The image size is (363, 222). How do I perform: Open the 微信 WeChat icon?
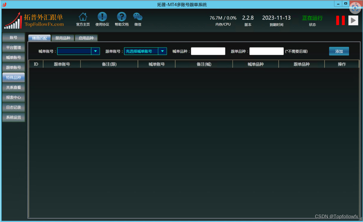click(138, 17)
